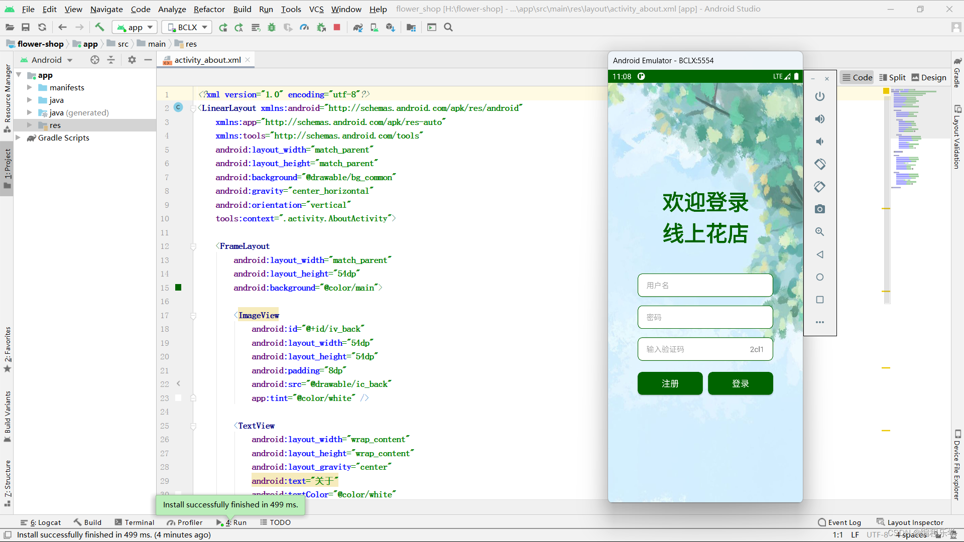
Task: Collapse the app module node
Action: click(x=19, y=75)
